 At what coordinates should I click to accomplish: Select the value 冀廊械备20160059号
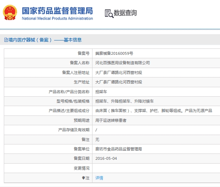click(114, 53)
